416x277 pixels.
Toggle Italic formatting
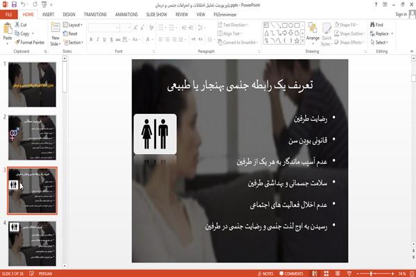pyautogui.click(x=98, y=40)
